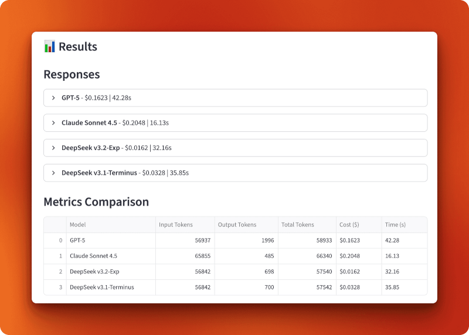
Task: Sort by the Cost ($) column header
Action: coord(359,225)
